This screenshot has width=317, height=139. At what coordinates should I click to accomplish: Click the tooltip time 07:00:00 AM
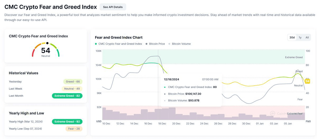[210, 79]
